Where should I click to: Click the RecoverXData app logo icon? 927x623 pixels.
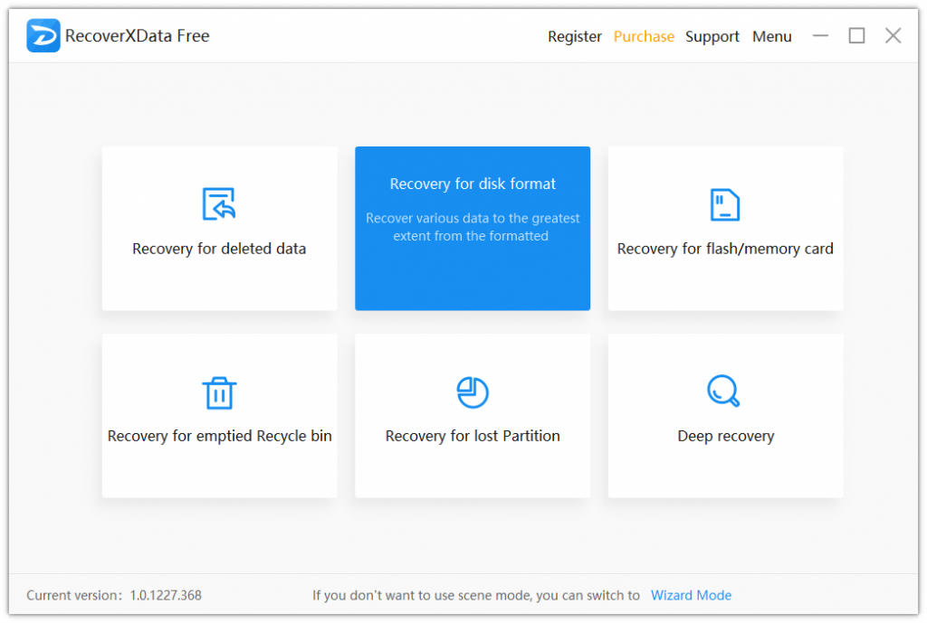coord(43,35)
